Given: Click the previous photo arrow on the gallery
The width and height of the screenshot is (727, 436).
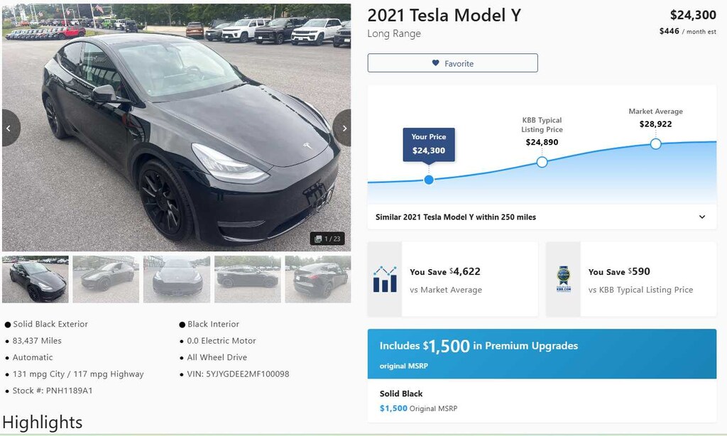Looking at the screenshot, I should coord(10,128).
